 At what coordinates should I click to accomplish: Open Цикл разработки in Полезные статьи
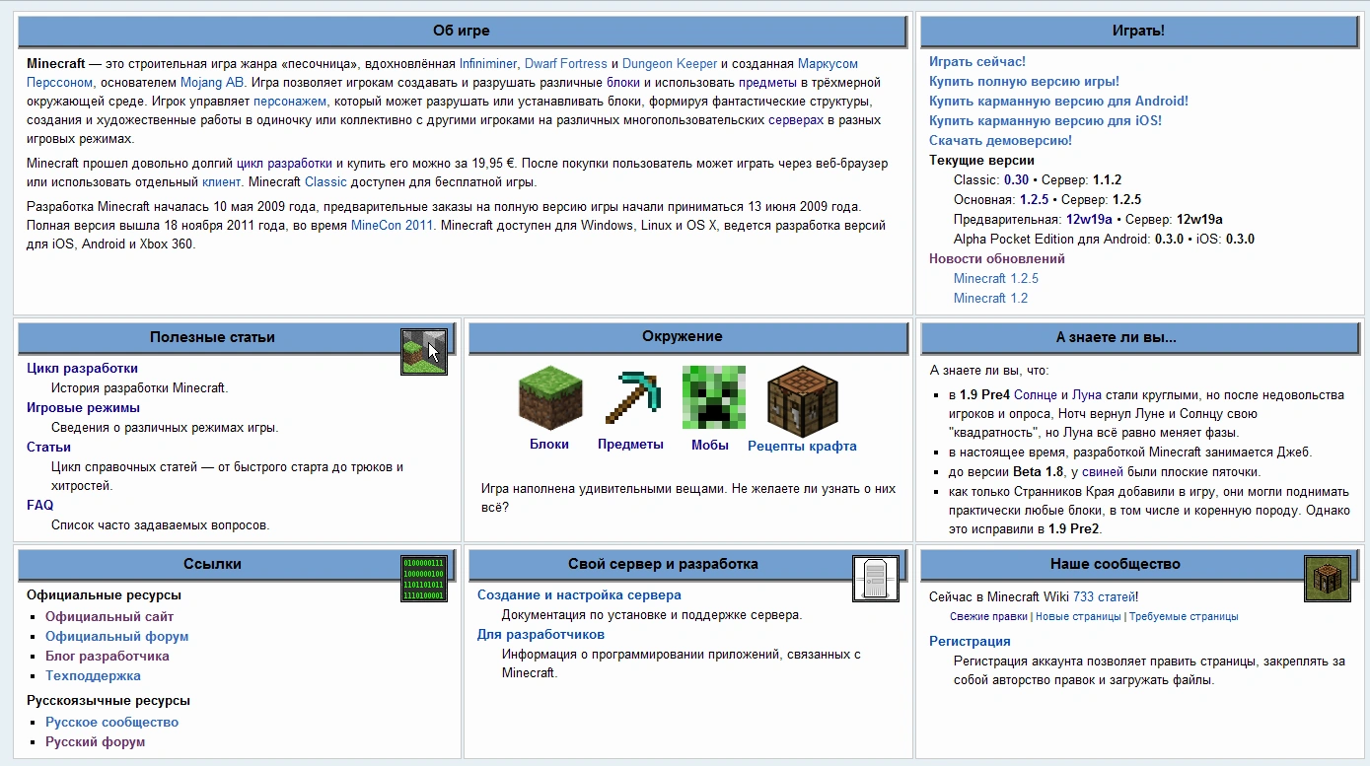(x=82, y=369)
